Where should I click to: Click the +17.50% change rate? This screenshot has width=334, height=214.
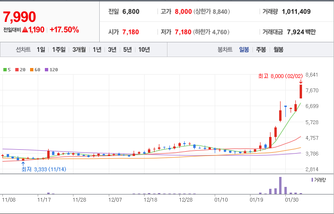pos(64,29)
